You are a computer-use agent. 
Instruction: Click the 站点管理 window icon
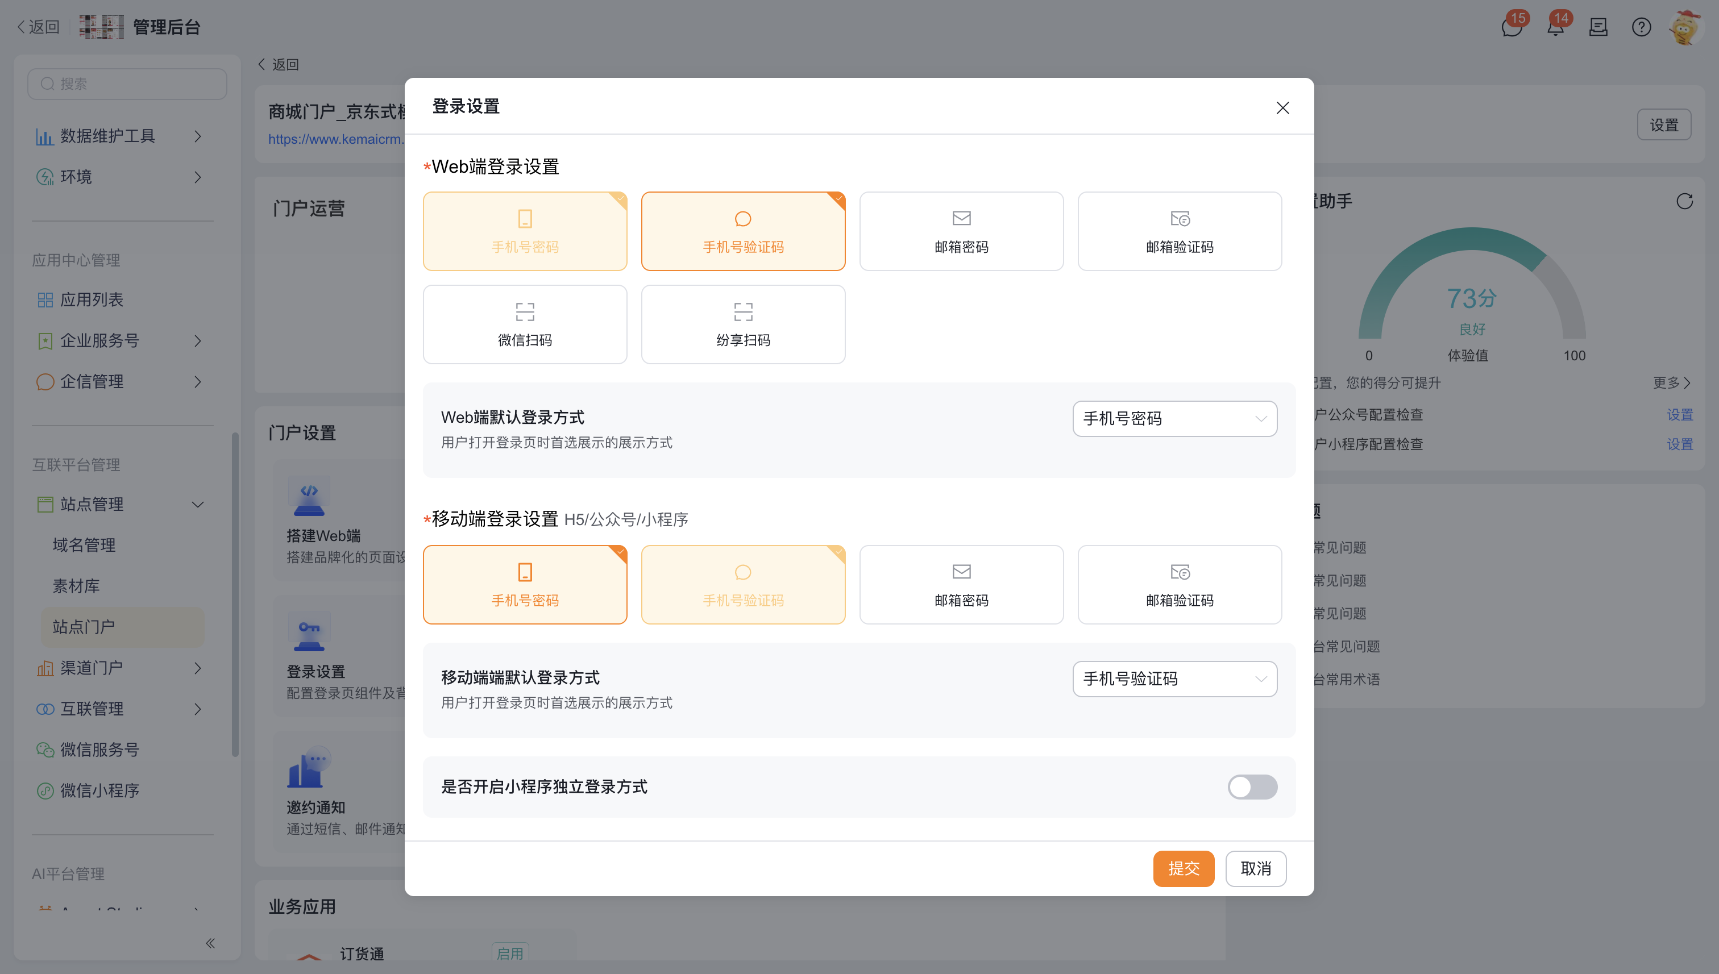pos(45,505)
